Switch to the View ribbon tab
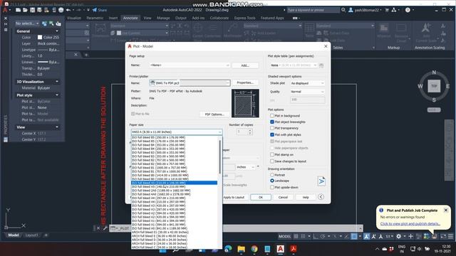The height and width of the screenshot is (256, 456). tap(147, 18)
